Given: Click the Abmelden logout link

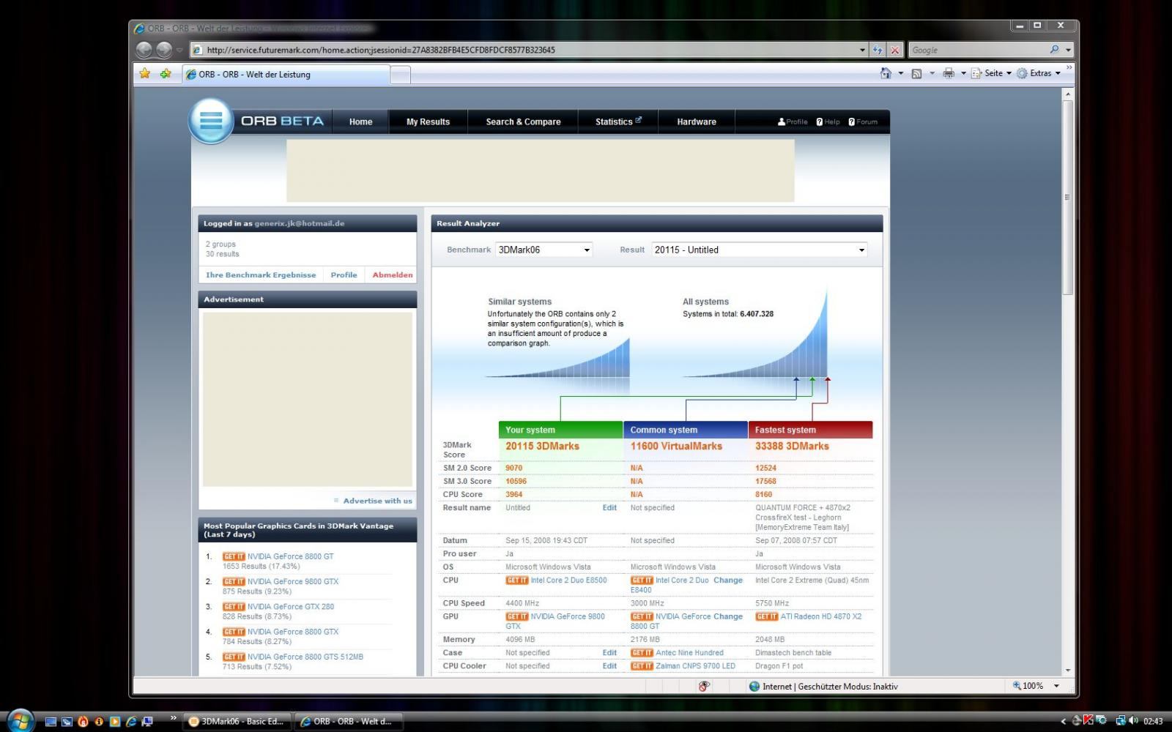Looking at the screenshot, I should coord(393,274).
